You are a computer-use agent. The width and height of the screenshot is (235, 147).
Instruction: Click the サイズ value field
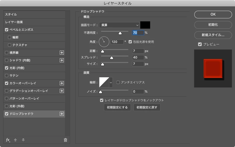(x=138, y=64)
